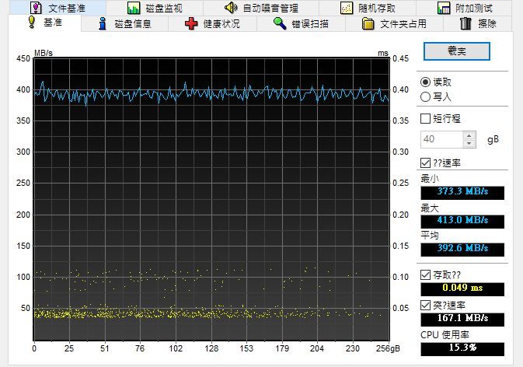This screenshot has width=523, height=367.
Task: Switch to the 磁盘监视 tab
Action: pyautogui.click(x=155, y=8)
